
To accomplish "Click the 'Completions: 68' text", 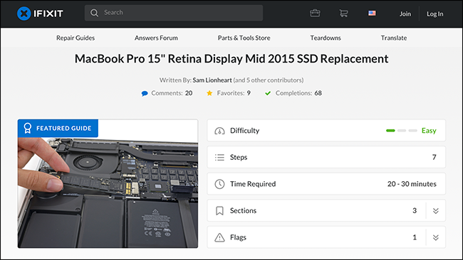I will pos(298,93).
